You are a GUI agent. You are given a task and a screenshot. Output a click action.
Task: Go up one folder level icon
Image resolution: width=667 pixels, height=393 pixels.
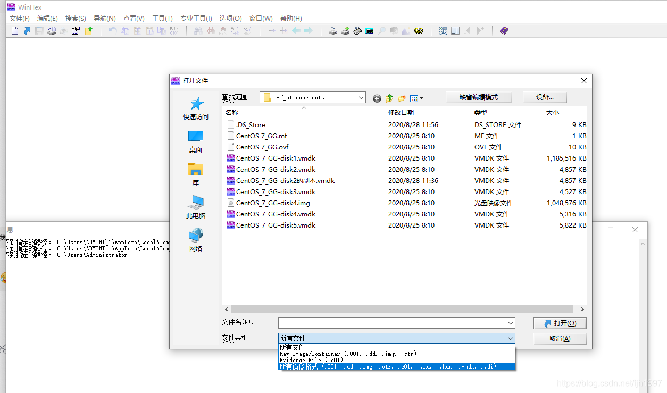click(x=389, y=98)
